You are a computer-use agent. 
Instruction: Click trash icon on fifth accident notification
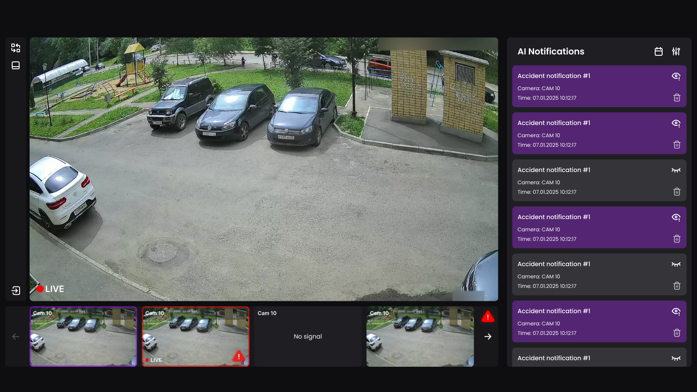(x=677, y=286)
